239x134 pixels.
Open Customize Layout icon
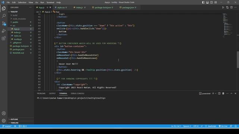215,2
